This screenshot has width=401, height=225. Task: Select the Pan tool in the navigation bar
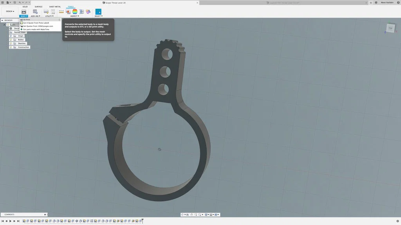pos(192,214)
